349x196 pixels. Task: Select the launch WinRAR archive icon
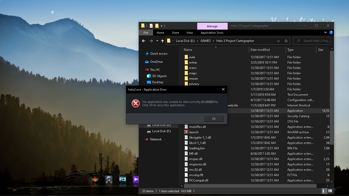(x=187, y=132)
